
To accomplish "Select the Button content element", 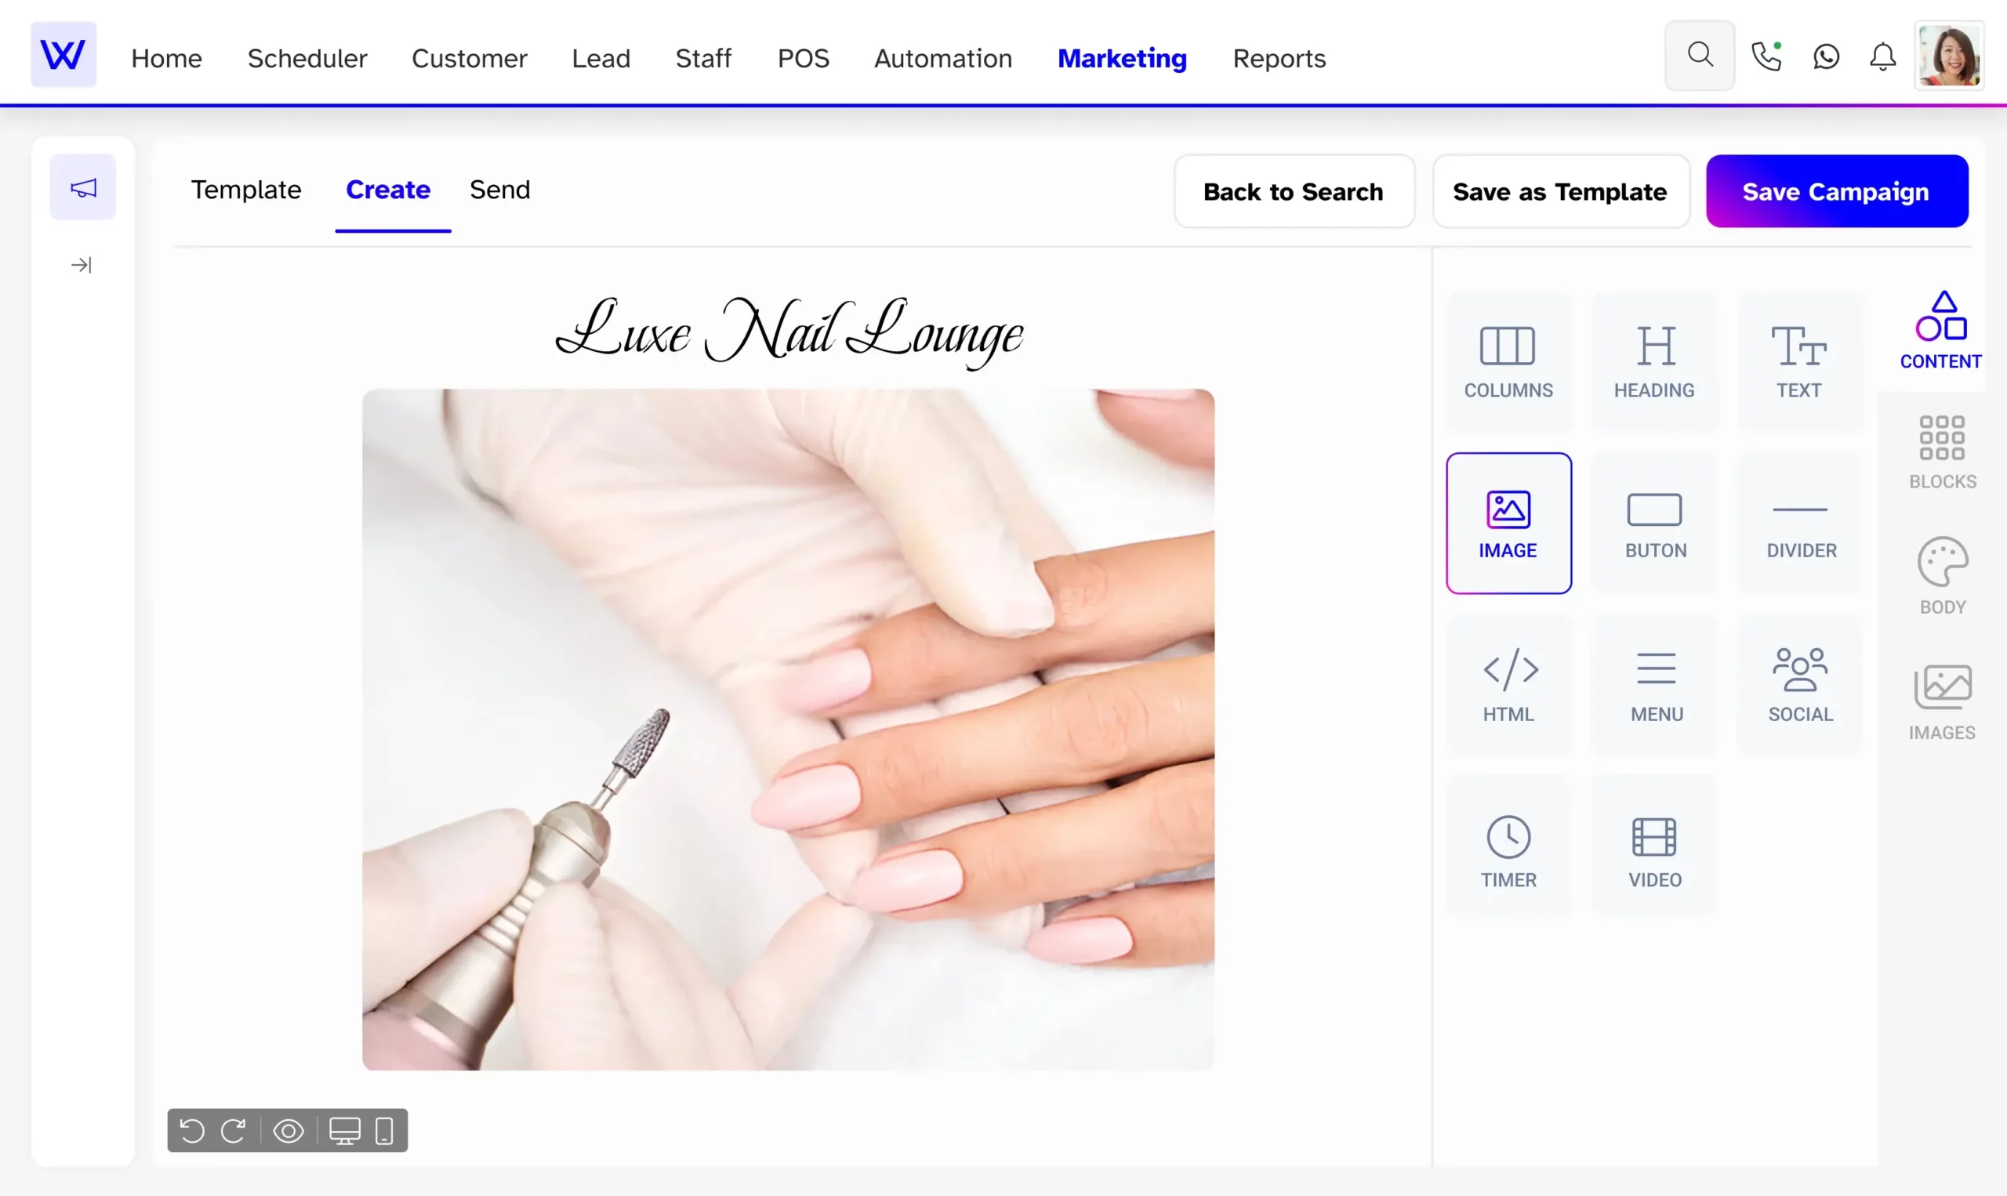I will click(x=1656, y=523).
